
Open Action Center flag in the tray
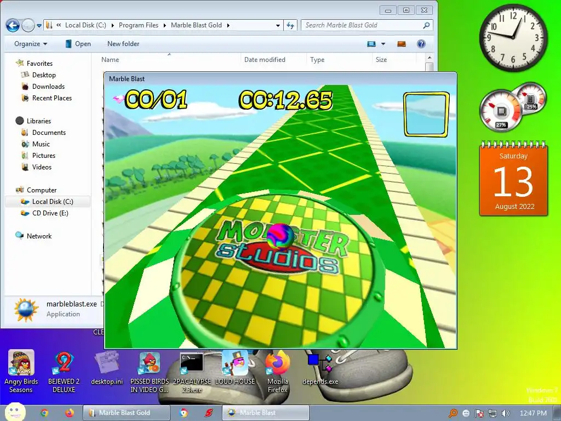point(479,413)
